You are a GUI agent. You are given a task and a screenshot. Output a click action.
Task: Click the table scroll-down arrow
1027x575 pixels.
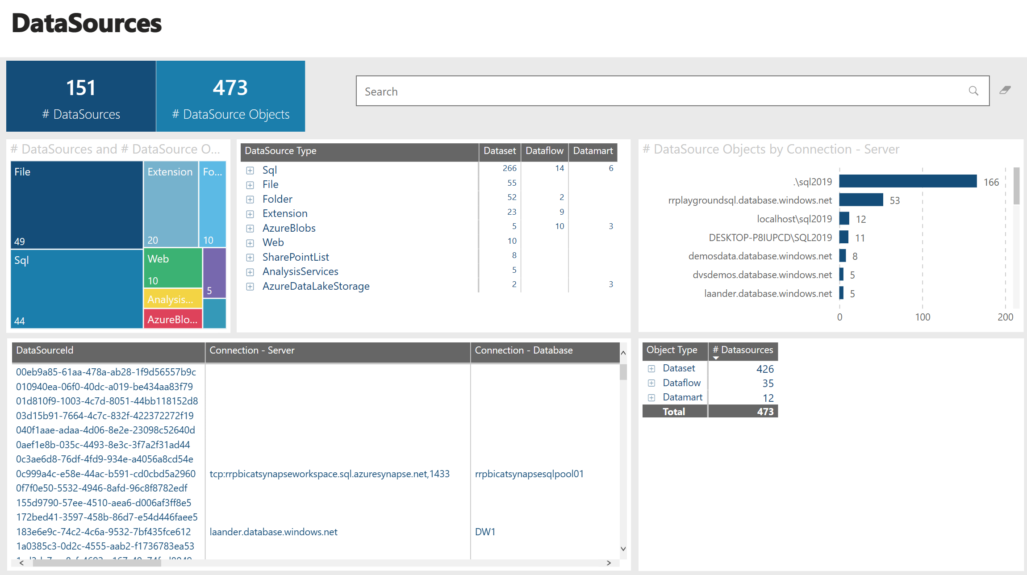coord(623,549)
